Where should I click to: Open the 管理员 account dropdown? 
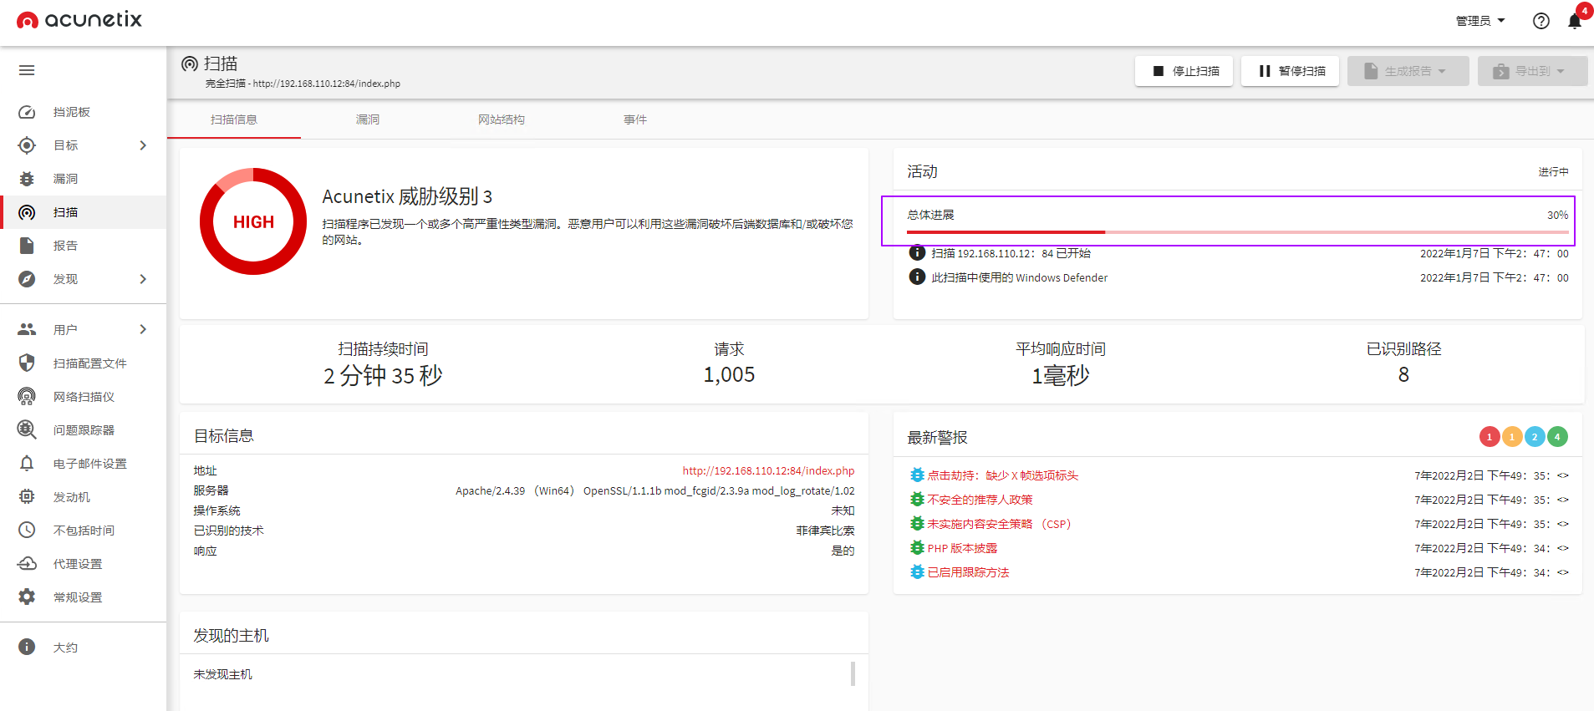tap(1480, 21)
